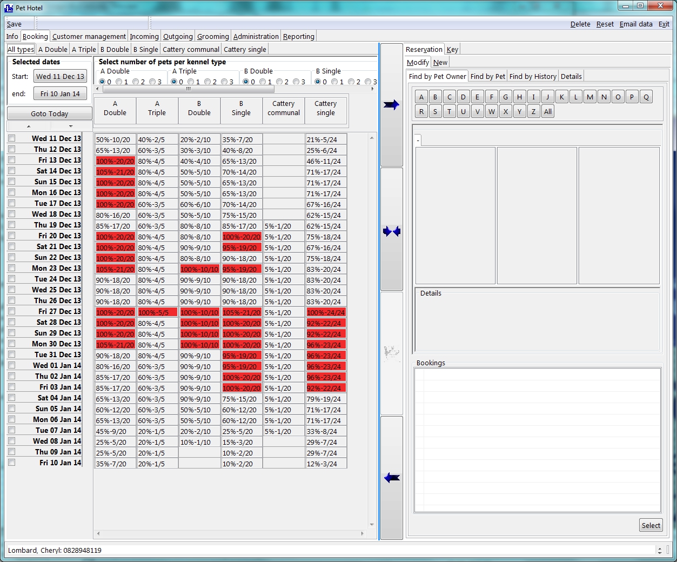Click the status bar spinner arrows
Image resolution: width=677 pixels, height=562 pixels.
point(660,550)
